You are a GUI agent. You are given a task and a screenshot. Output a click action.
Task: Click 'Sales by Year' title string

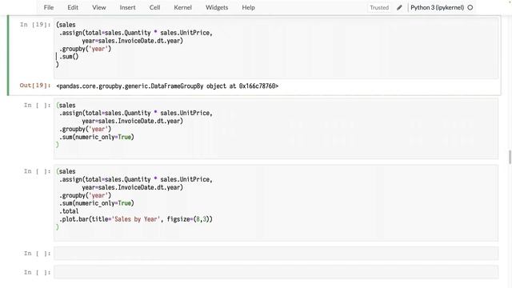136,219
